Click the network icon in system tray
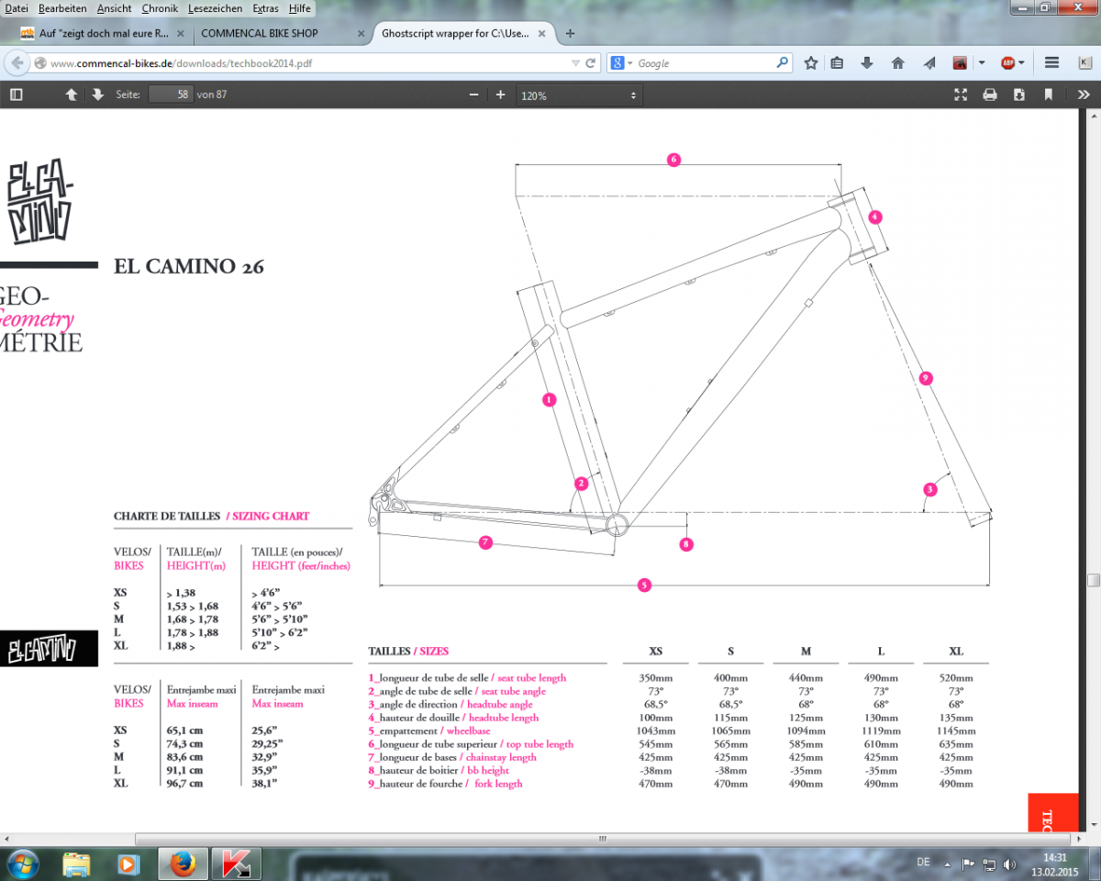 (989, 864)
